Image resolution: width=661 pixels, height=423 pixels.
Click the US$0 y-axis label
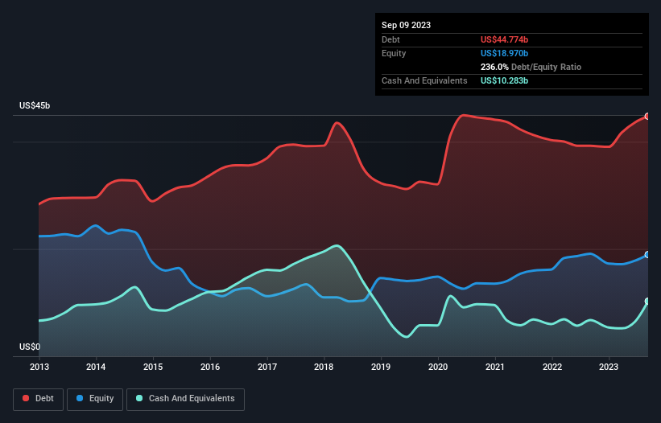tap(30, 347)
